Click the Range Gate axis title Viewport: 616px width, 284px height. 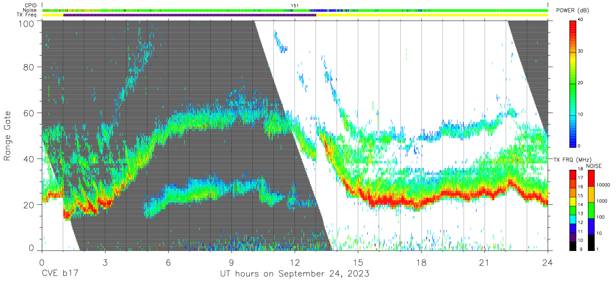(x=8, y=136)
